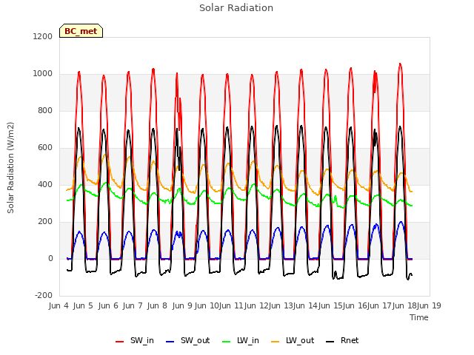The image size is (474, 355).
Task: Click the SW_in legend entry
Action: click(135, 341)
